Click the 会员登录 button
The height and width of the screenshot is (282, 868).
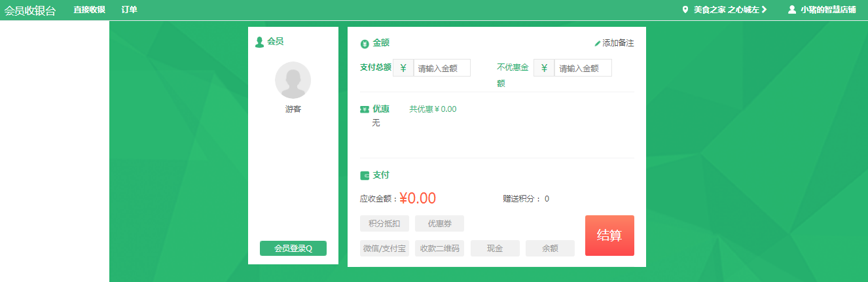pos(293,249)
